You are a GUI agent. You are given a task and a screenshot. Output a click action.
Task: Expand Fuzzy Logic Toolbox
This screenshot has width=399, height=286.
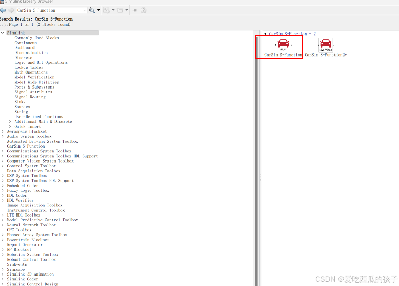[3, 190]
